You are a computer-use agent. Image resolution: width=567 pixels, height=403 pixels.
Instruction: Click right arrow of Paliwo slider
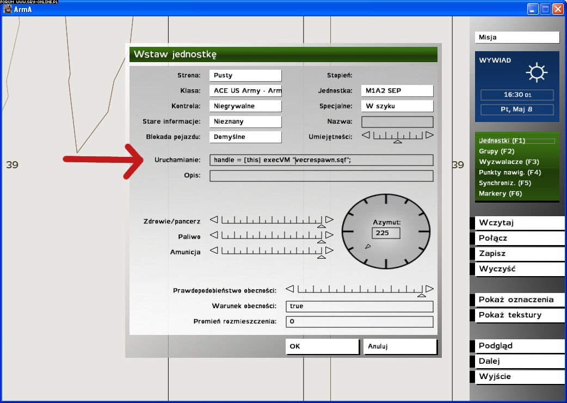(329, 235)
